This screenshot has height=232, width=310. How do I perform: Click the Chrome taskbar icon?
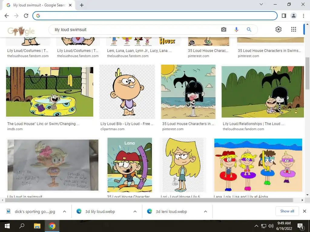point(52,226)
